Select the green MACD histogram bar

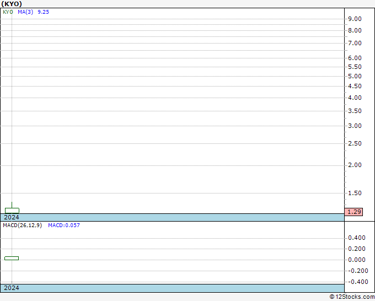[x=12, y=258]
